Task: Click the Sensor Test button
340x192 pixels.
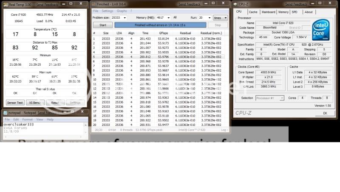Action: click(x=14, y=103)
